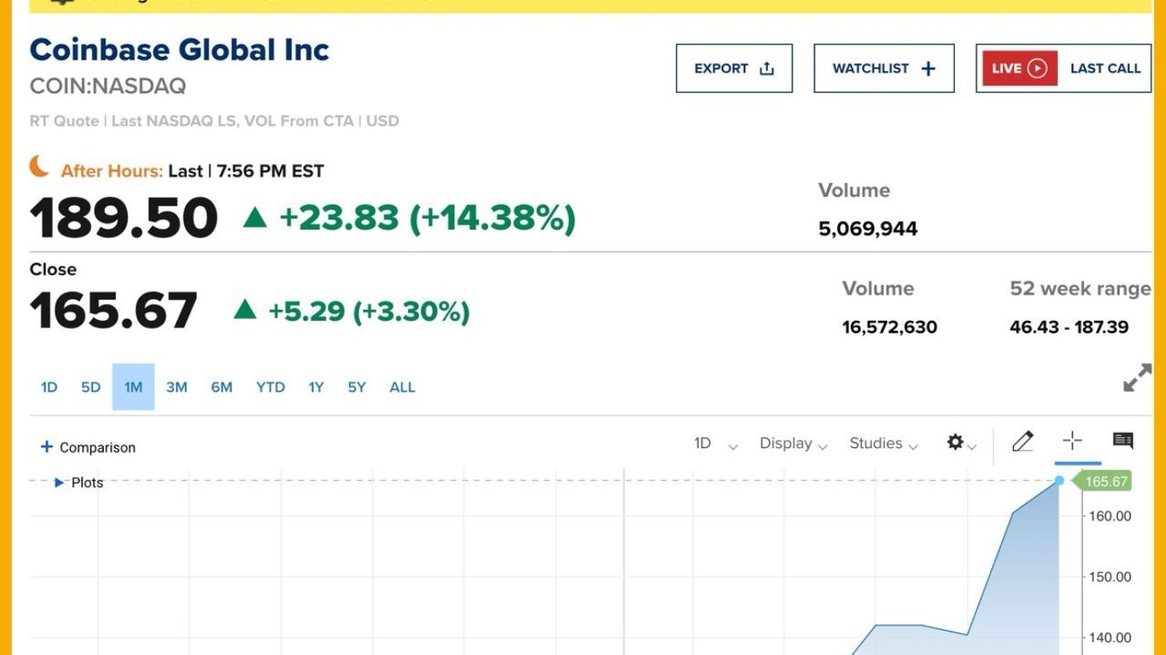
Task: Select the pencil drawing tool
Action: coord(1022,441)
